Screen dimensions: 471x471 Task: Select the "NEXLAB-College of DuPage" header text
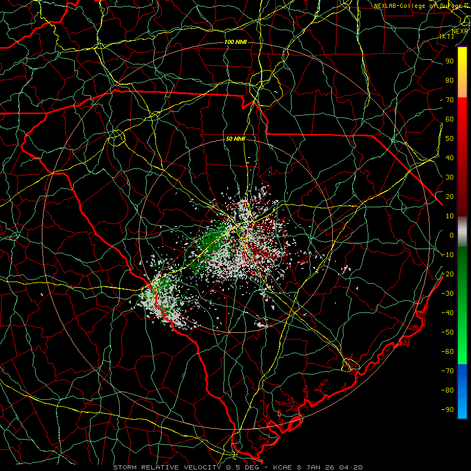418,6
